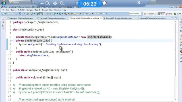The height and width of the screenshot is (102, 182).
Task: Open the Window menu
Action: coord(57,10)
